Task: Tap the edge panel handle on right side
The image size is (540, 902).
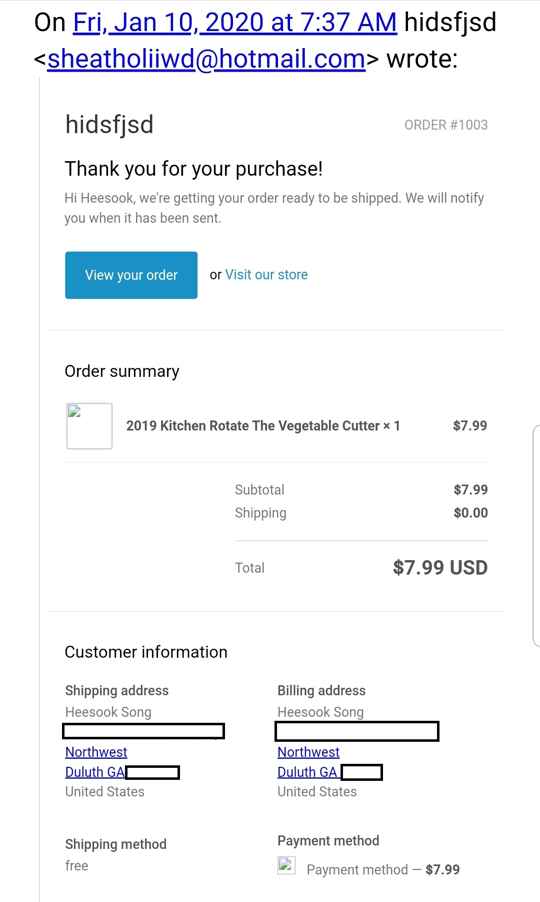Action: point(536,536)
